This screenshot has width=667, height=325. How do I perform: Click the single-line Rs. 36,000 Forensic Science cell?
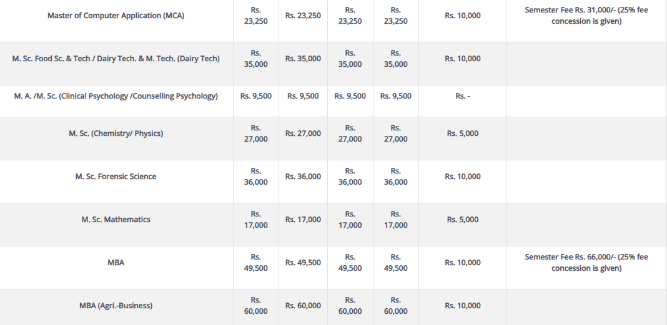point(303,177)
